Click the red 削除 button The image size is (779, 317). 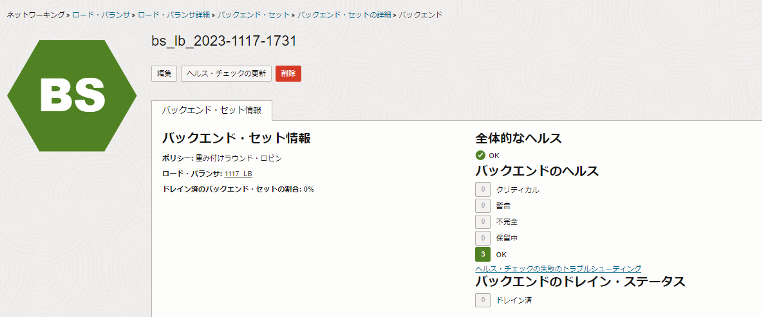[288, 73]
